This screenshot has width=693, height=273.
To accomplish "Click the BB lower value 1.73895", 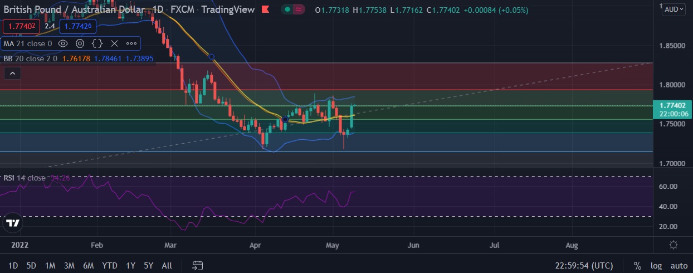I will click(x=139, y=58).
